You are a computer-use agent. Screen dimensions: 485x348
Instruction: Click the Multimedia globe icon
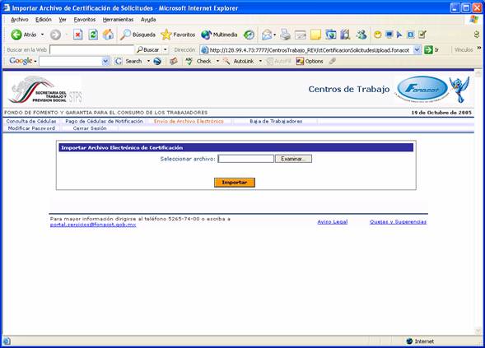pyautogui.click(x=206, y=35)
